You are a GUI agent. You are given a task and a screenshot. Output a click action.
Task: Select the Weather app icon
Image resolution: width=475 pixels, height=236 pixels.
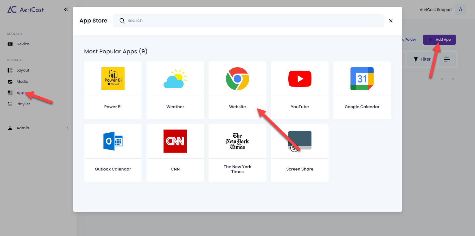(175, 79)
